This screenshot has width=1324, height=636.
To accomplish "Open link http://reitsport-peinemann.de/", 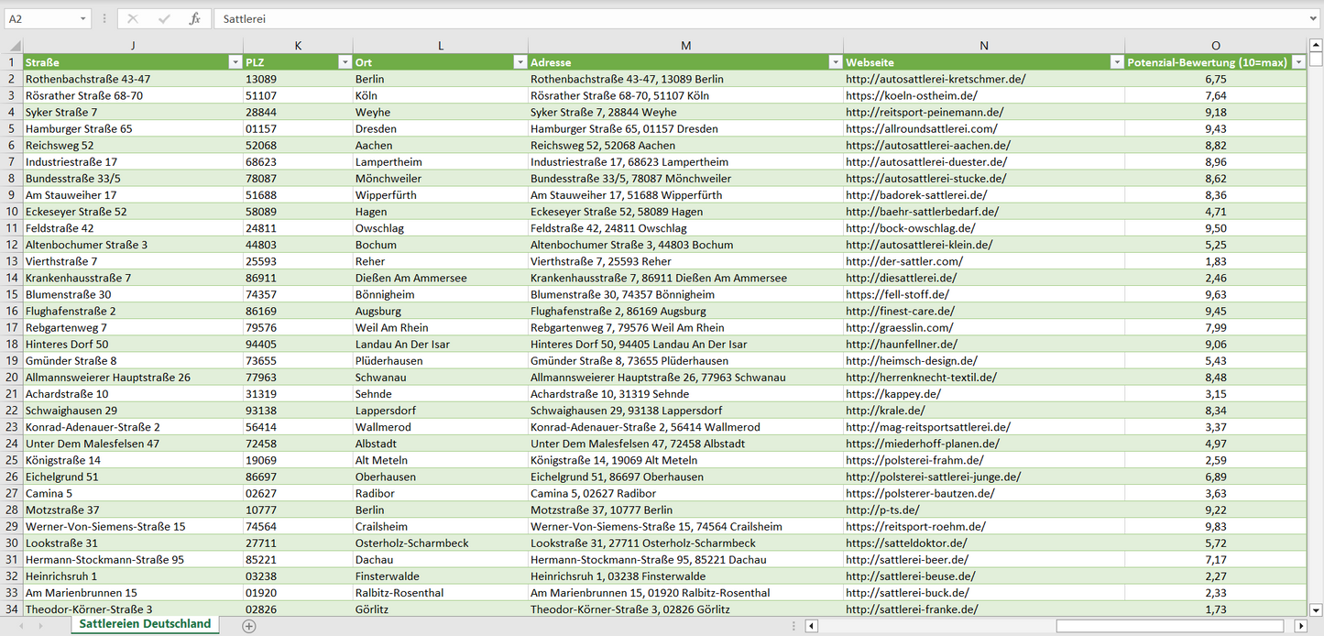I will [x=924, y=112].
